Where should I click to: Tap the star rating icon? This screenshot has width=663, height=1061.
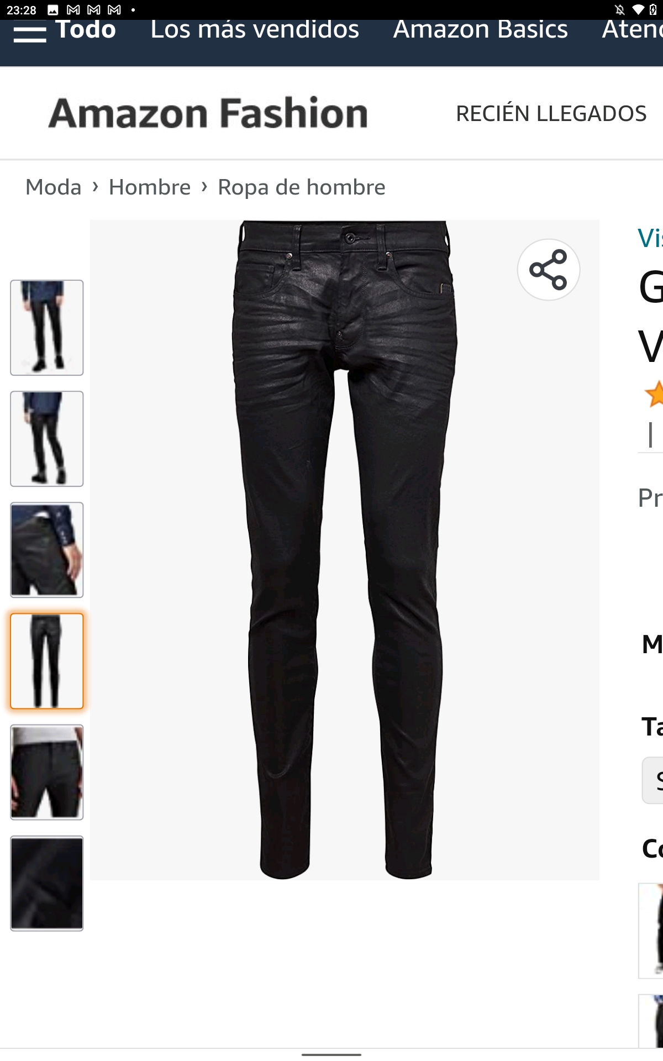tap(654, 393)
